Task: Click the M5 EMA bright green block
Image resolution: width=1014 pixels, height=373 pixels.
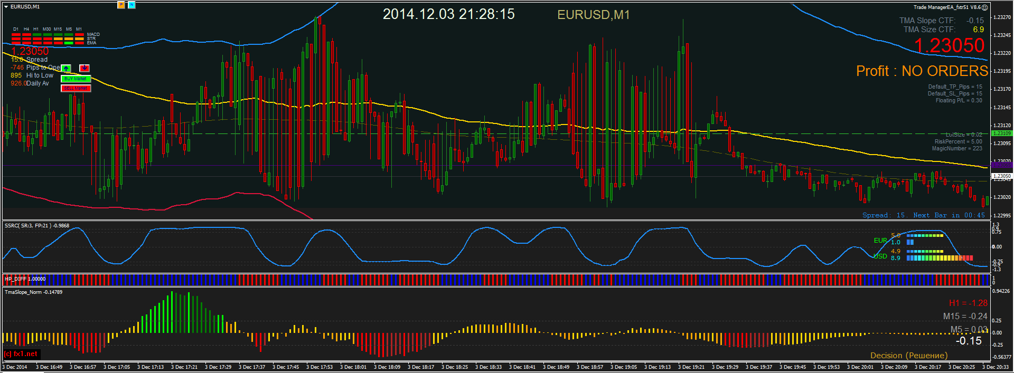Action: pos(69,43)
